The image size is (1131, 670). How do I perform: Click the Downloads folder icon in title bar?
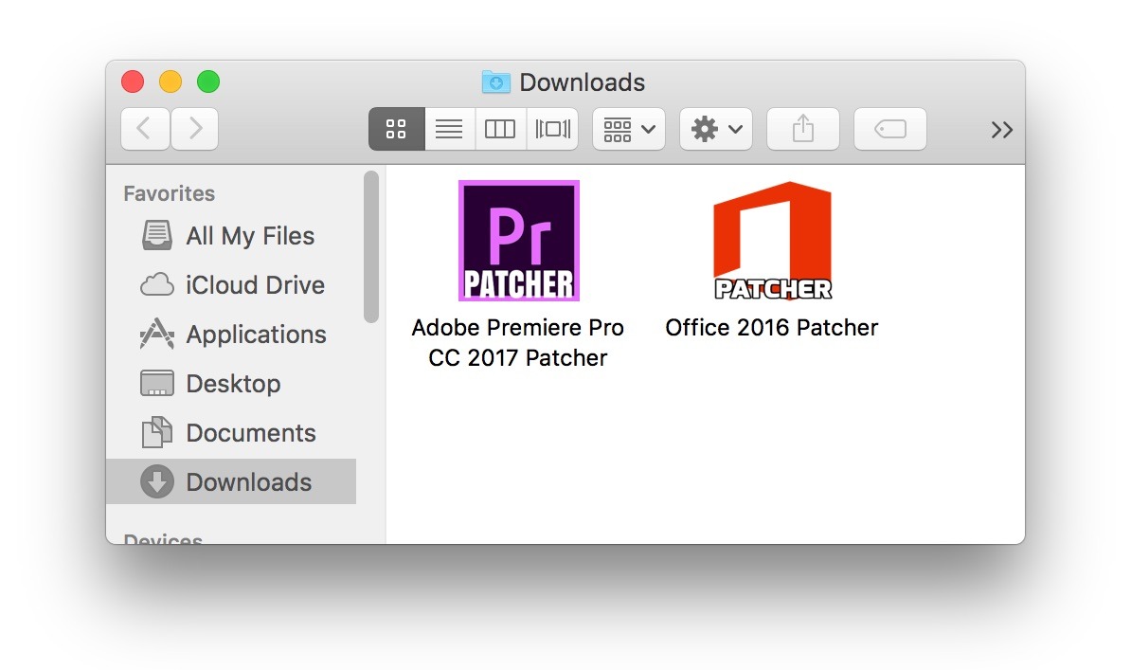coord(496,81)
